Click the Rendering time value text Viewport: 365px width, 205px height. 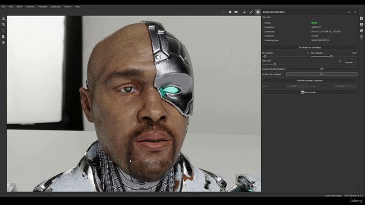(x=320, y=40)
